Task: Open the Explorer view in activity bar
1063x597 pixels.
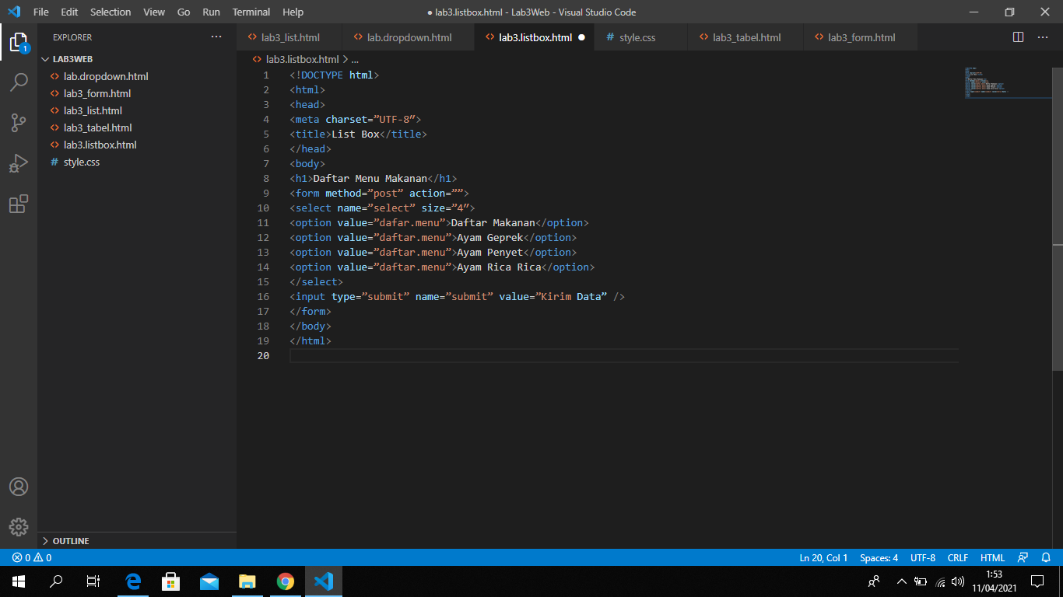Action: tap(19, 42)
